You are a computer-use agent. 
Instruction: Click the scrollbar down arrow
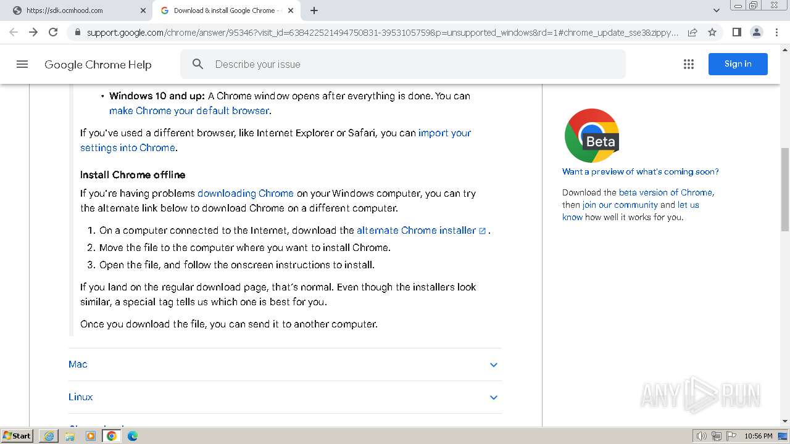click(785, 422)
